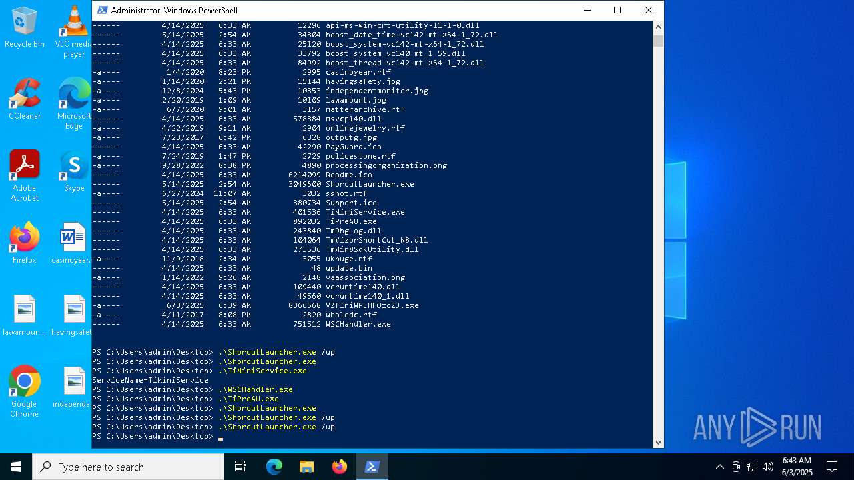854x480 pixels.
Task: Click the PowerShell title bar icon
Action: pyautogui.click(x=103, y=10)
